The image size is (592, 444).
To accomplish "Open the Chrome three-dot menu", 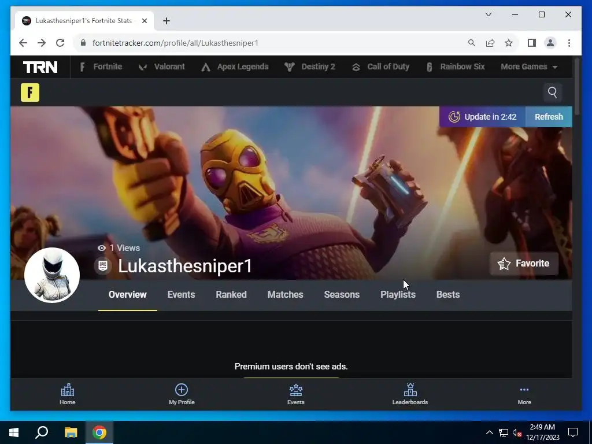I will coord(569,43).
